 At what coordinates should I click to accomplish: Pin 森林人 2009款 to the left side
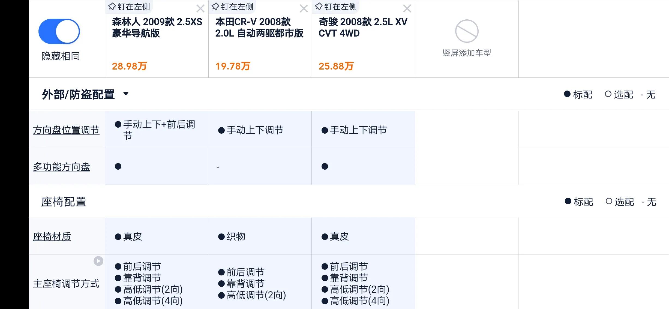pyautogui.click(x=128, y=7)
